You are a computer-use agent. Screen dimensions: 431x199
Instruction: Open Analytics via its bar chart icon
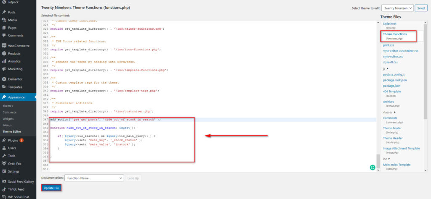4,61
